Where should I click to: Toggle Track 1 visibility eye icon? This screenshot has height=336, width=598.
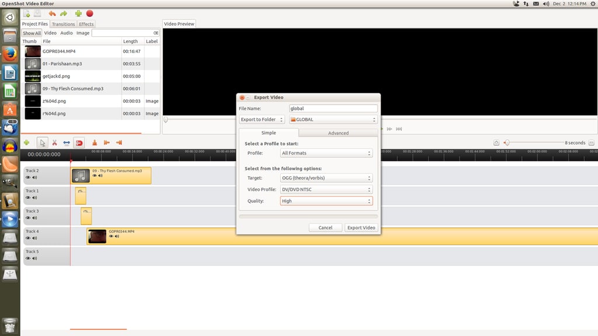(x=28, y=197)
